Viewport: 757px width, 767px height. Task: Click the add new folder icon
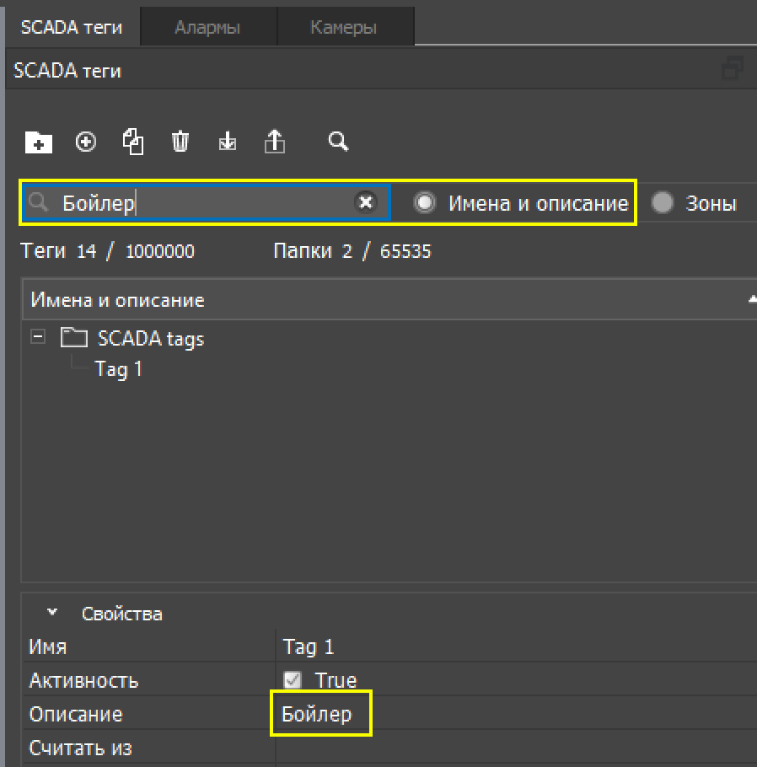coord(39,142)
